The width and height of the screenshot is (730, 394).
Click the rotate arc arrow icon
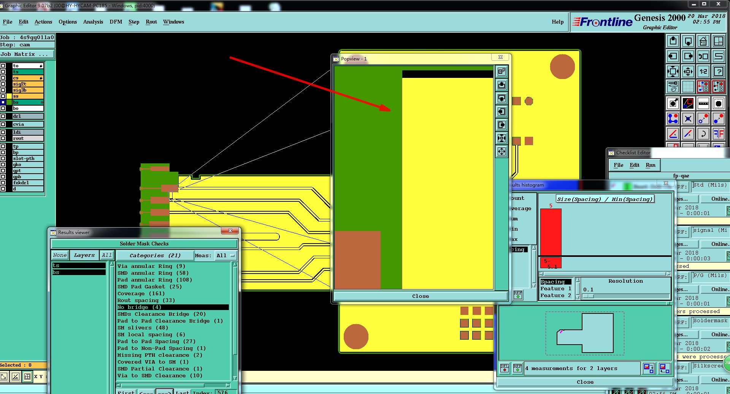tap(703, 133)
